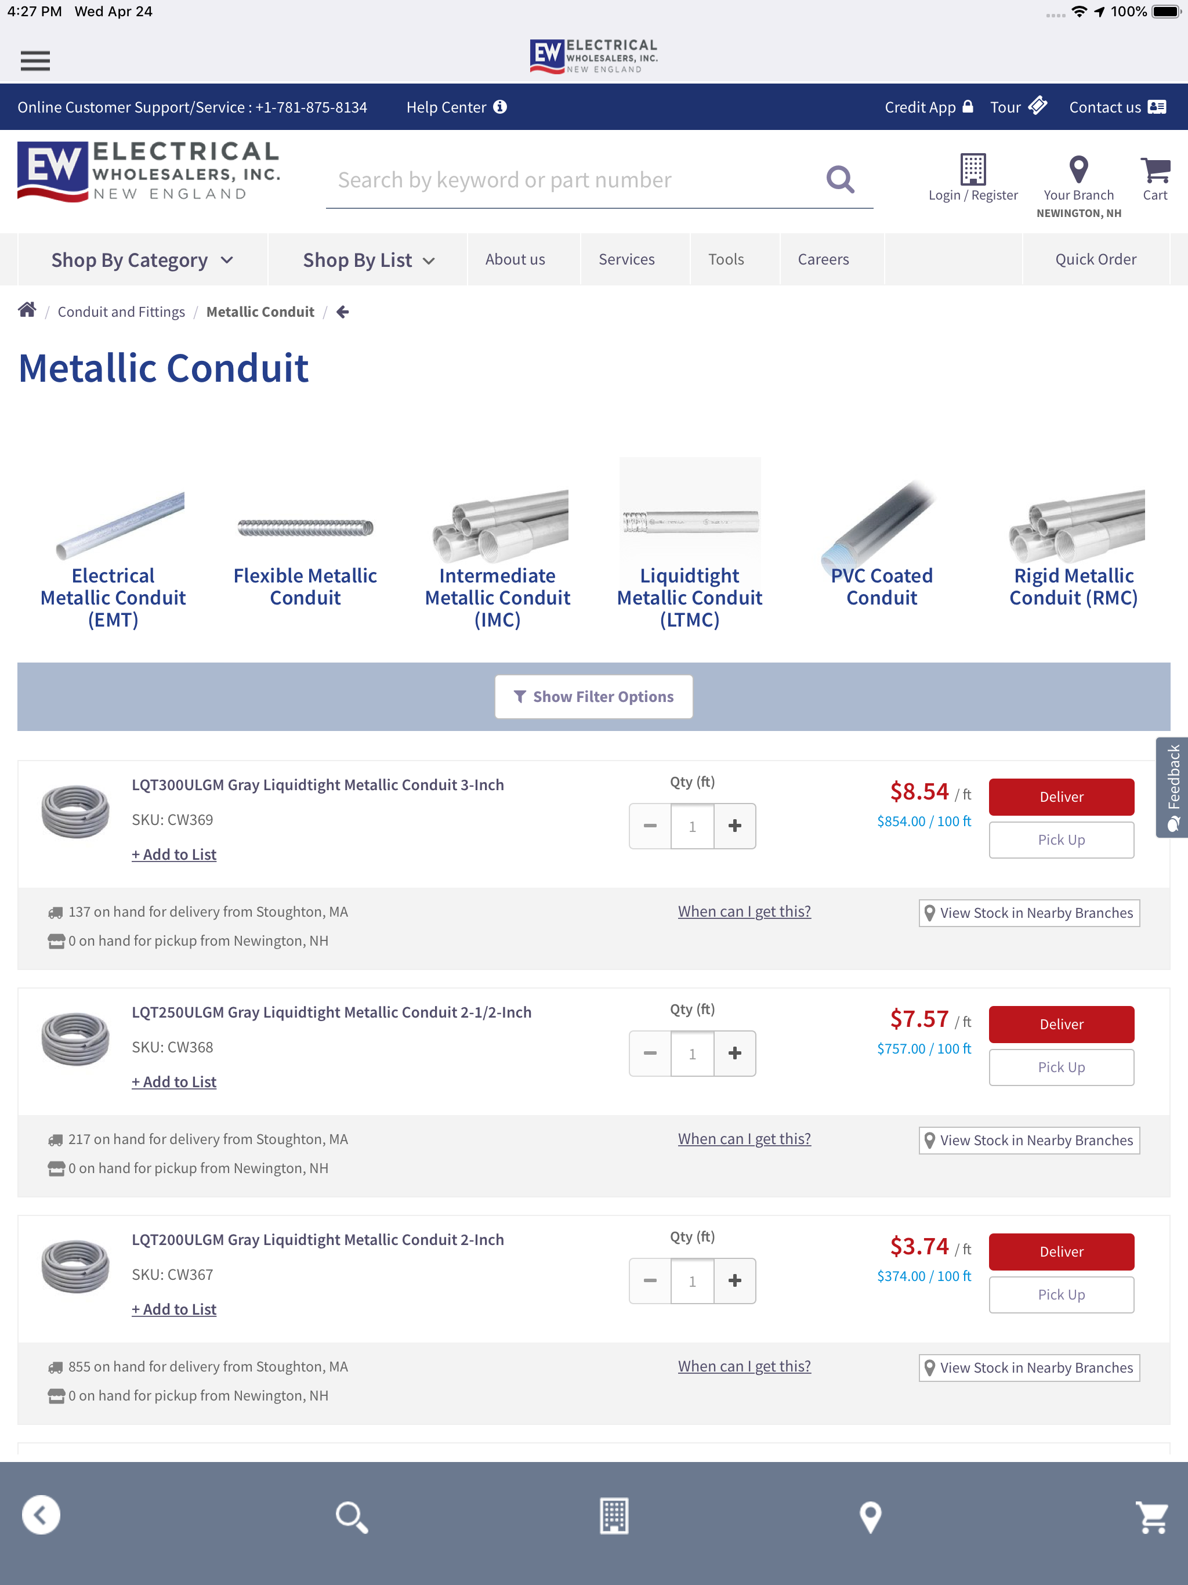Image resolution: width=1188 pixels, height=1585 pixels.
Task: Show Filter Options panel
Action: 593,696
